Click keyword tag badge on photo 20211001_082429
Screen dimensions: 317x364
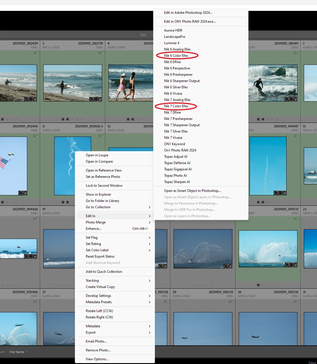tap(26, 99)
